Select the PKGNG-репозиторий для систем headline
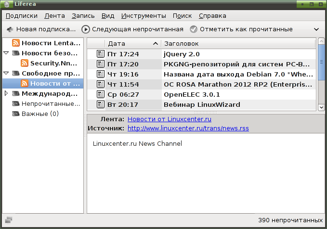The width and height of the screenshot is (327, 229). point(236,64)
